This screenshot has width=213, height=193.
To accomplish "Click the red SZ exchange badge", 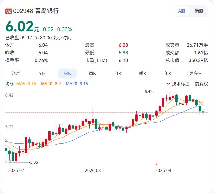I will 8,11.
